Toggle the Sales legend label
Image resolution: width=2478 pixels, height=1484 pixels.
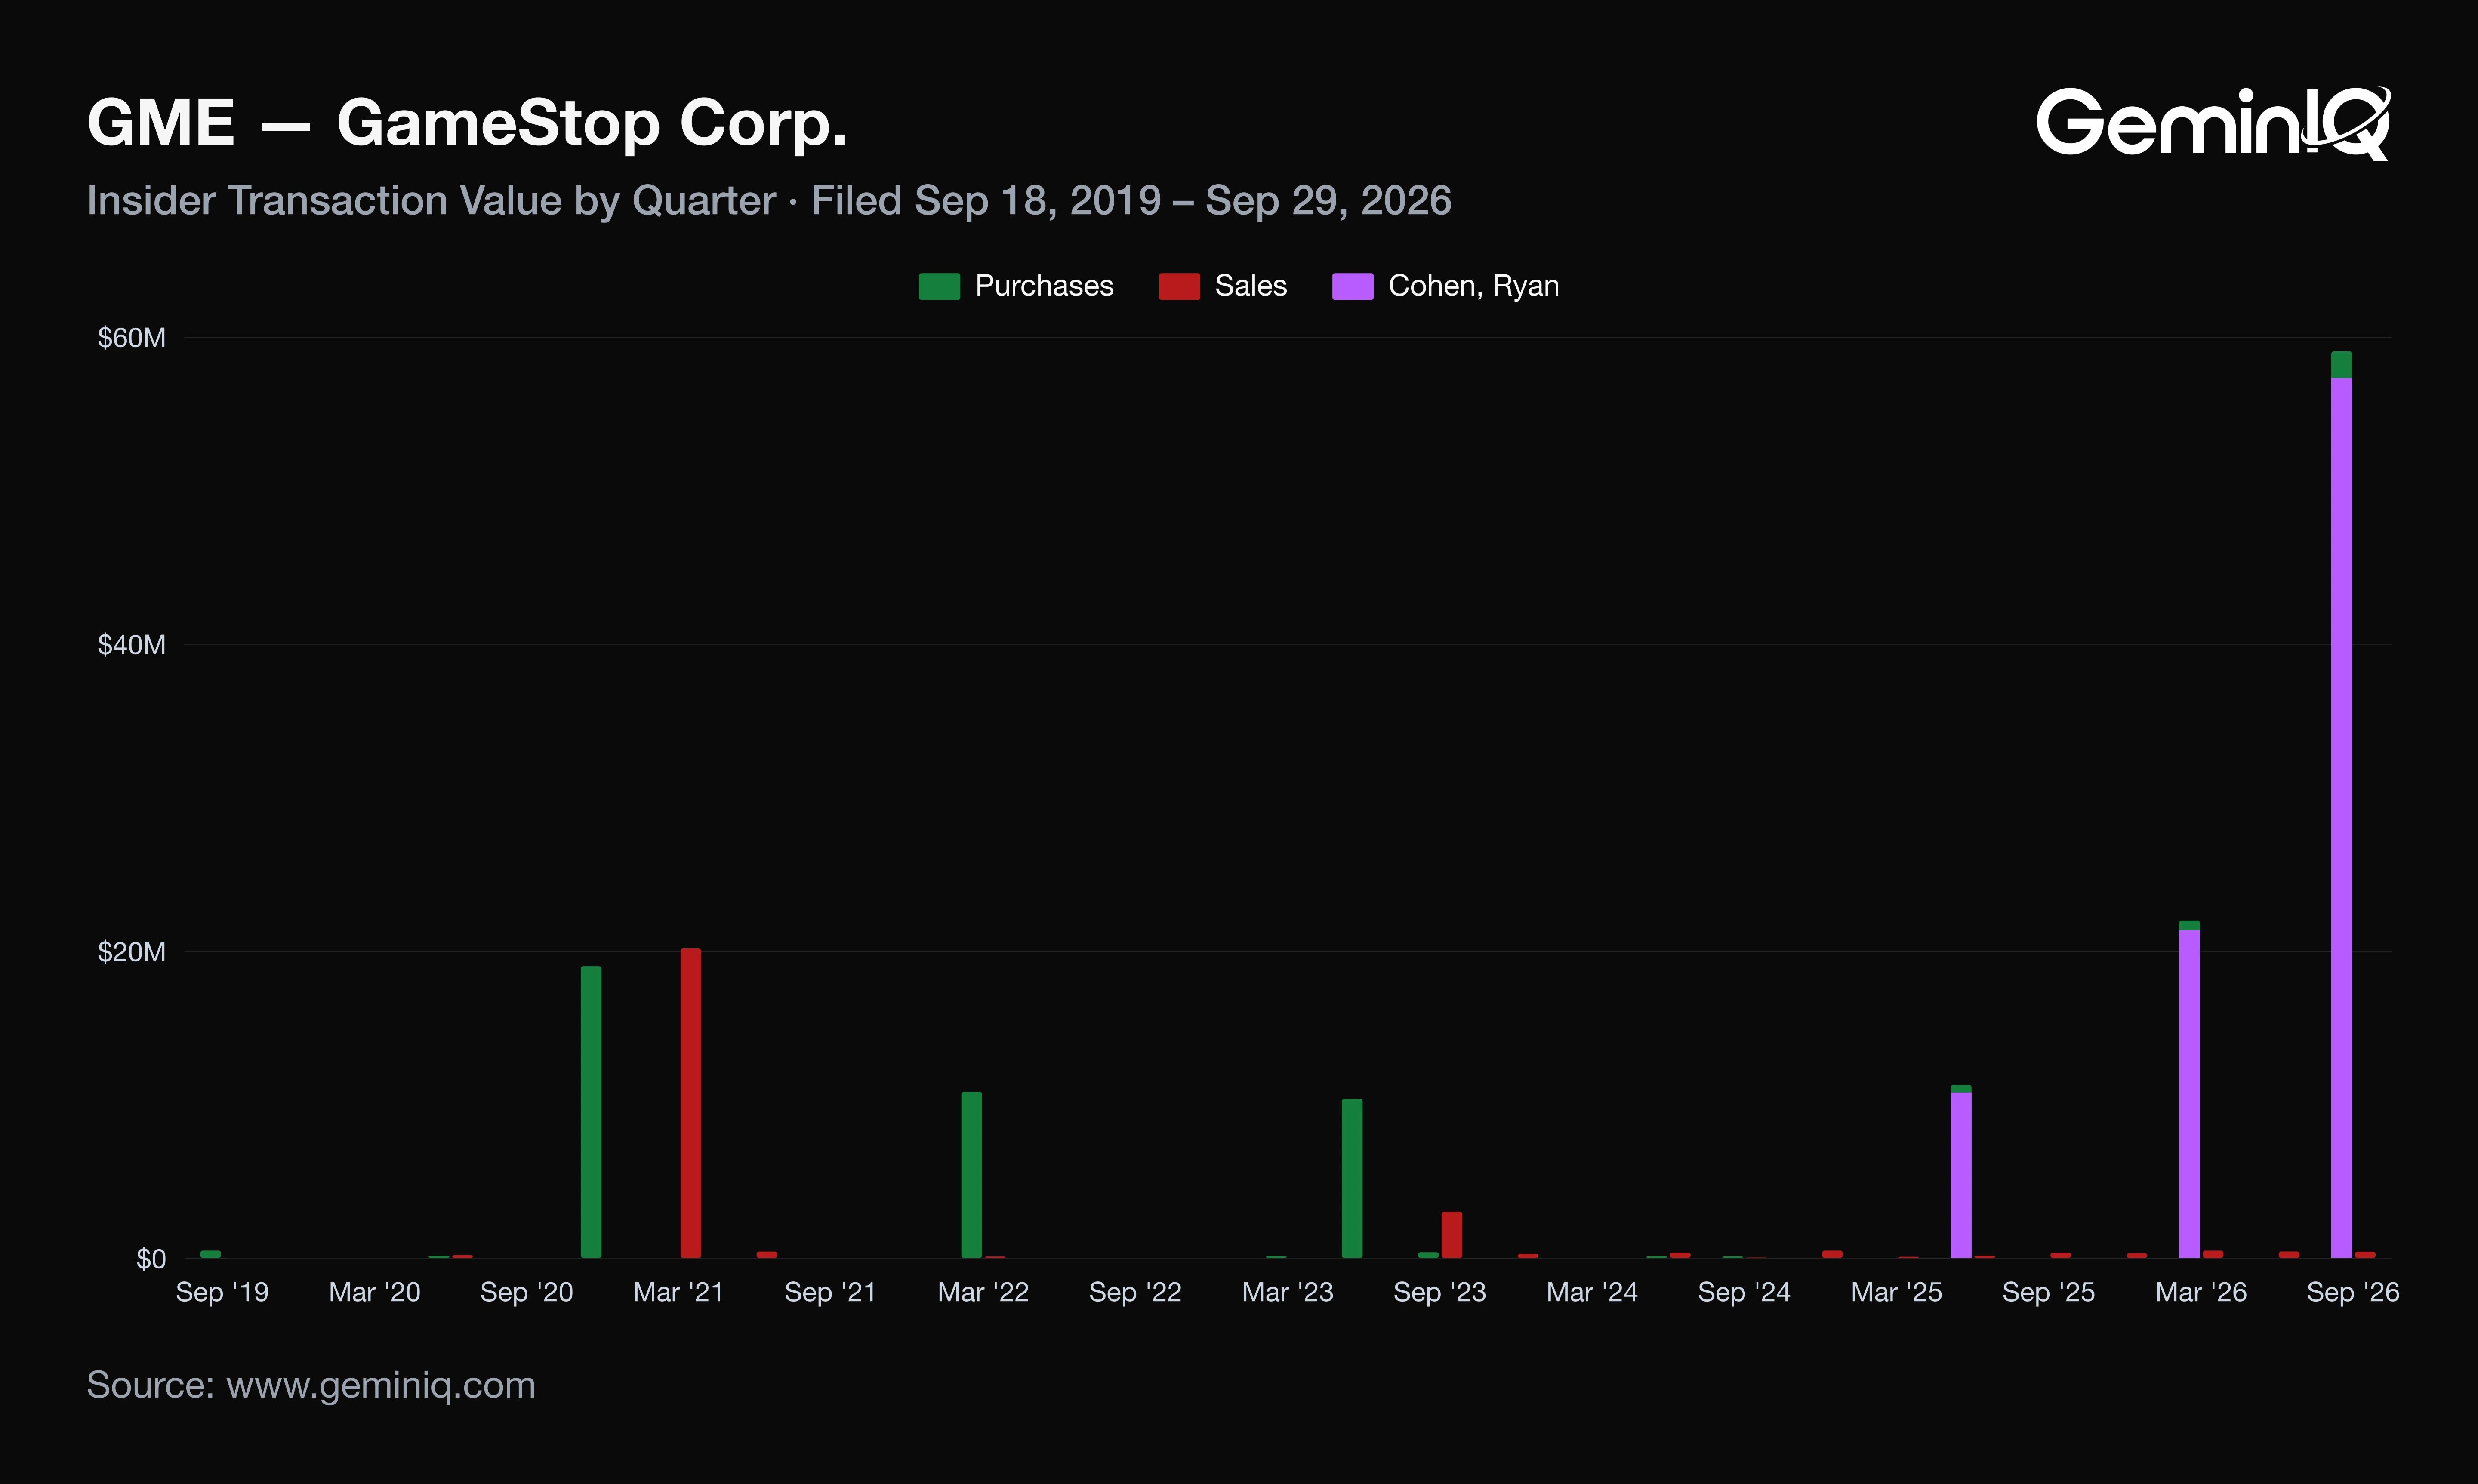pyautogui.click(x=1250, y=286)
